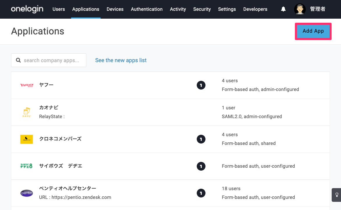Open the admin user avatar
The width and height of the screenshot is (341, 210).
[300, 9]
